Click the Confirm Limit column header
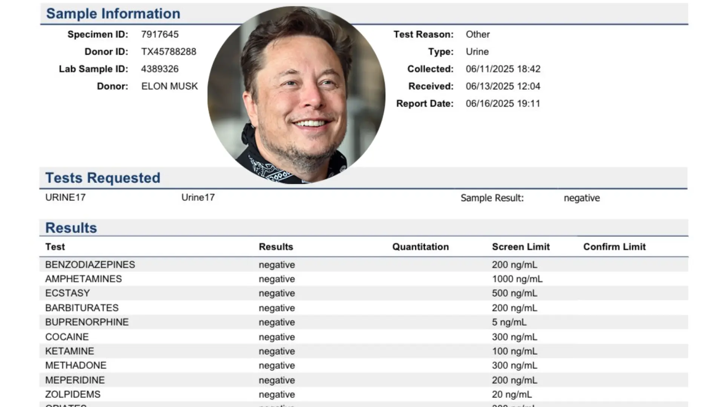This screenshot has height=407, width=724. click(614, 246)
